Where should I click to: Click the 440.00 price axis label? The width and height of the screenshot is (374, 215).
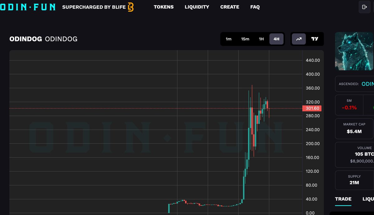pos(313,60)
